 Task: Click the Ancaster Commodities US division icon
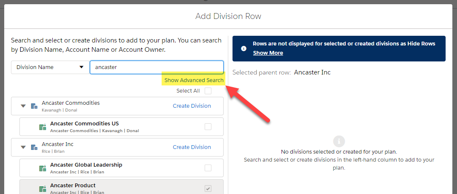tap(43, 127)
